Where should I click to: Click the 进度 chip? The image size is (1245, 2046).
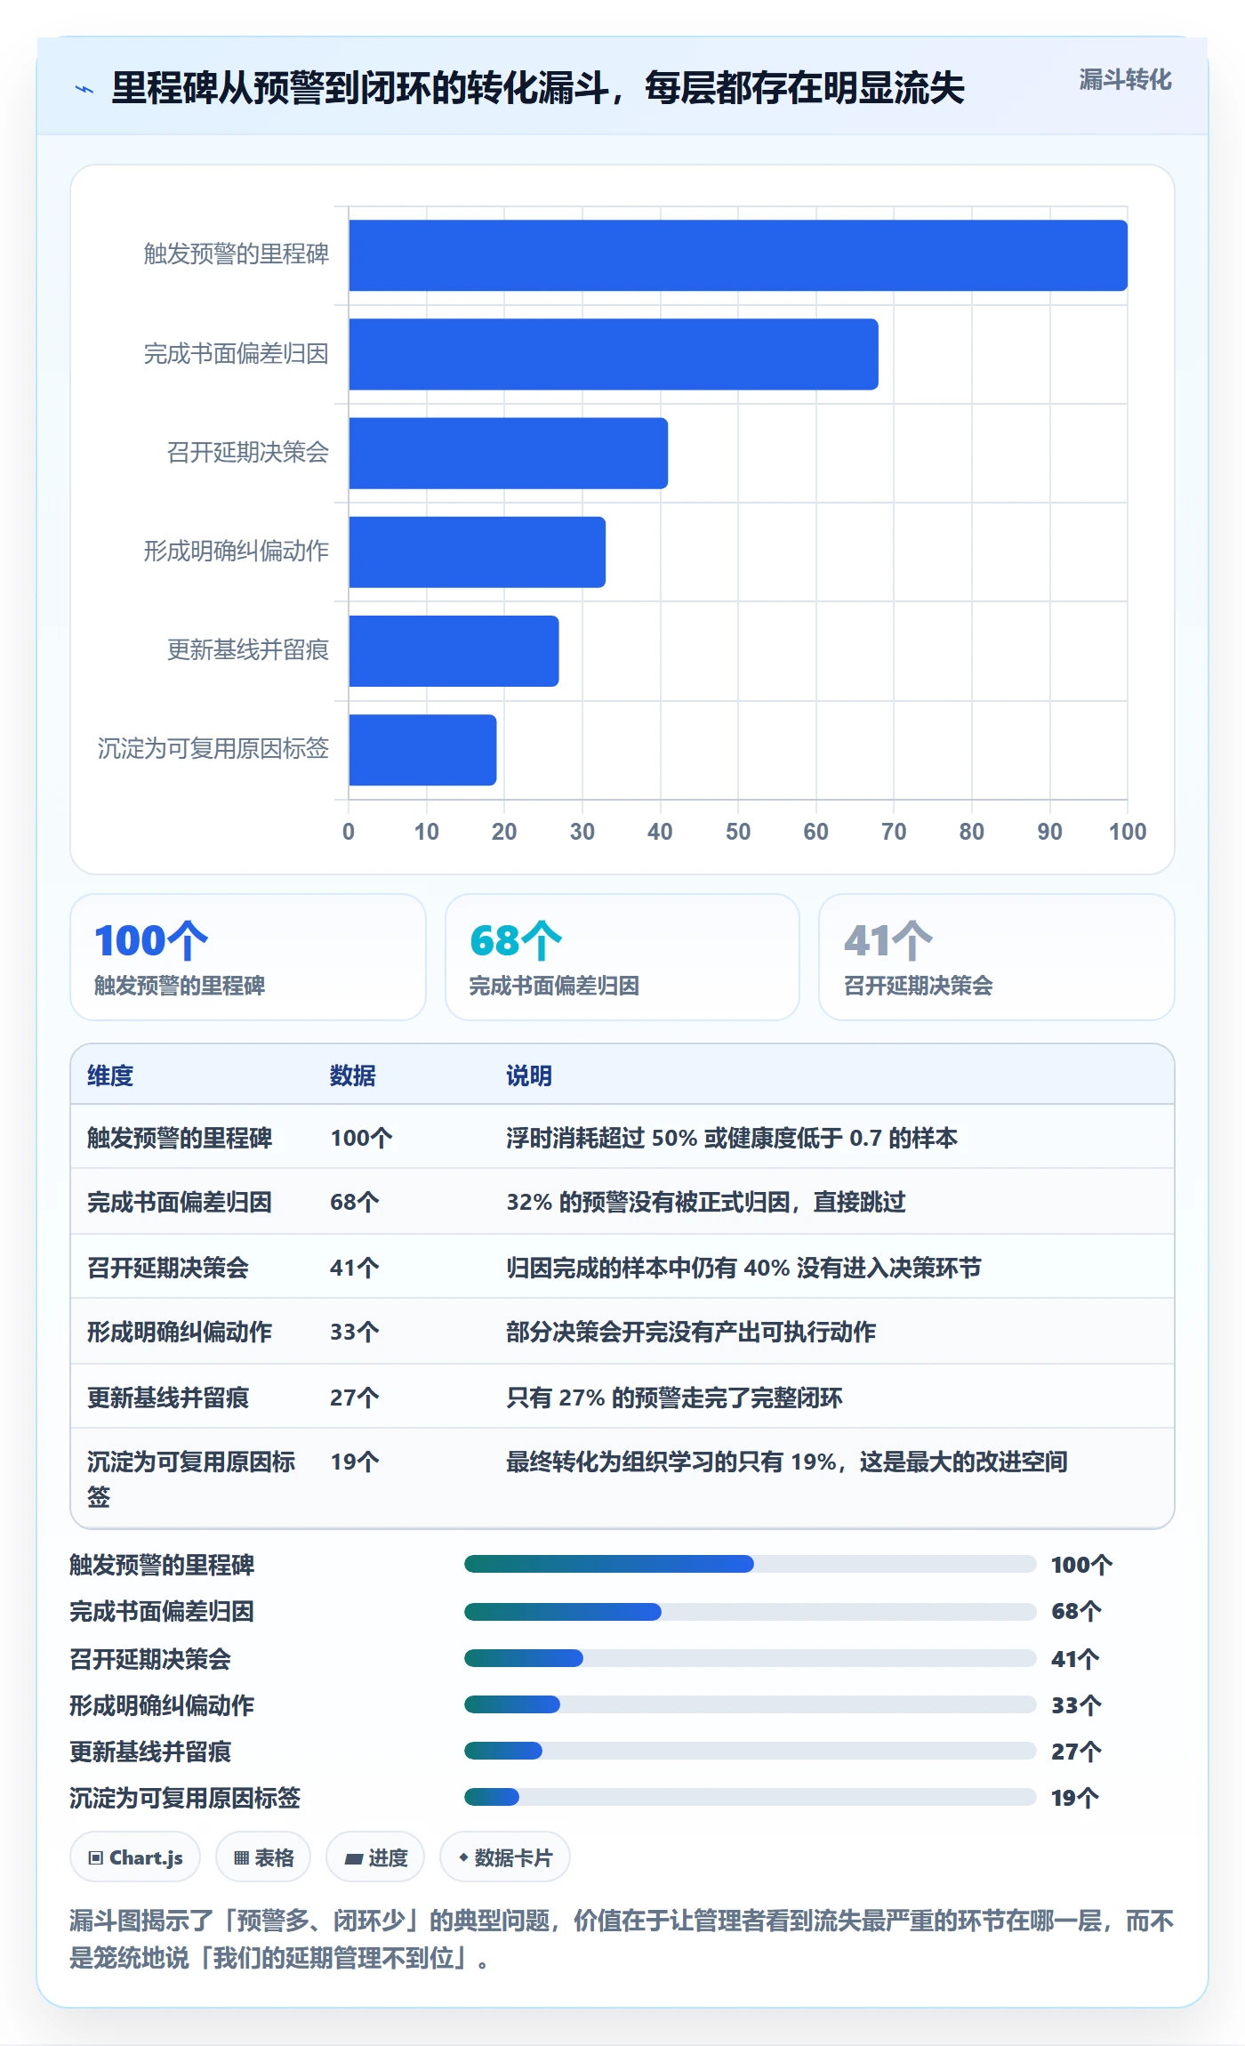(375, 1857)
